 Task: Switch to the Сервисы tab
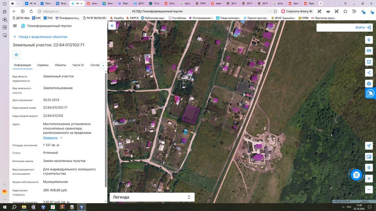pos(43,65)
